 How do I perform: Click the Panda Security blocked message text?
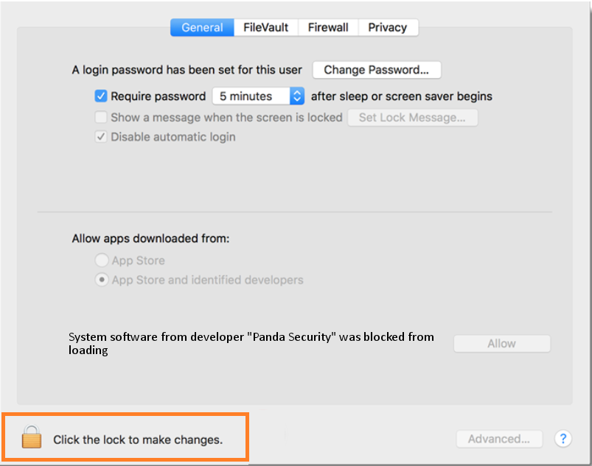pos(251,344)
